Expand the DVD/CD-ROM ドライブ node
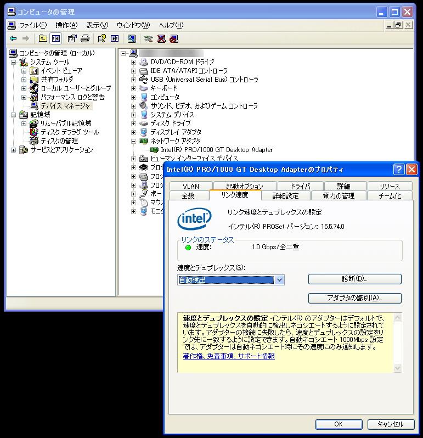This screenshot has width=423, height=438. click(x=133, y=62)
